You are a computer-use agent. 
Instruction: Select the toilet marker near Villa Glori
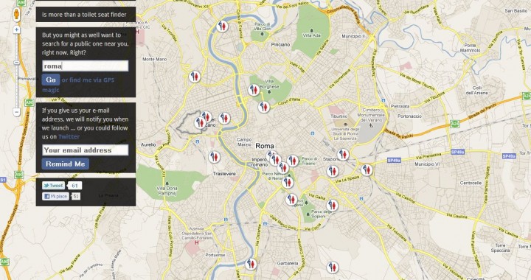click(222, 26)
